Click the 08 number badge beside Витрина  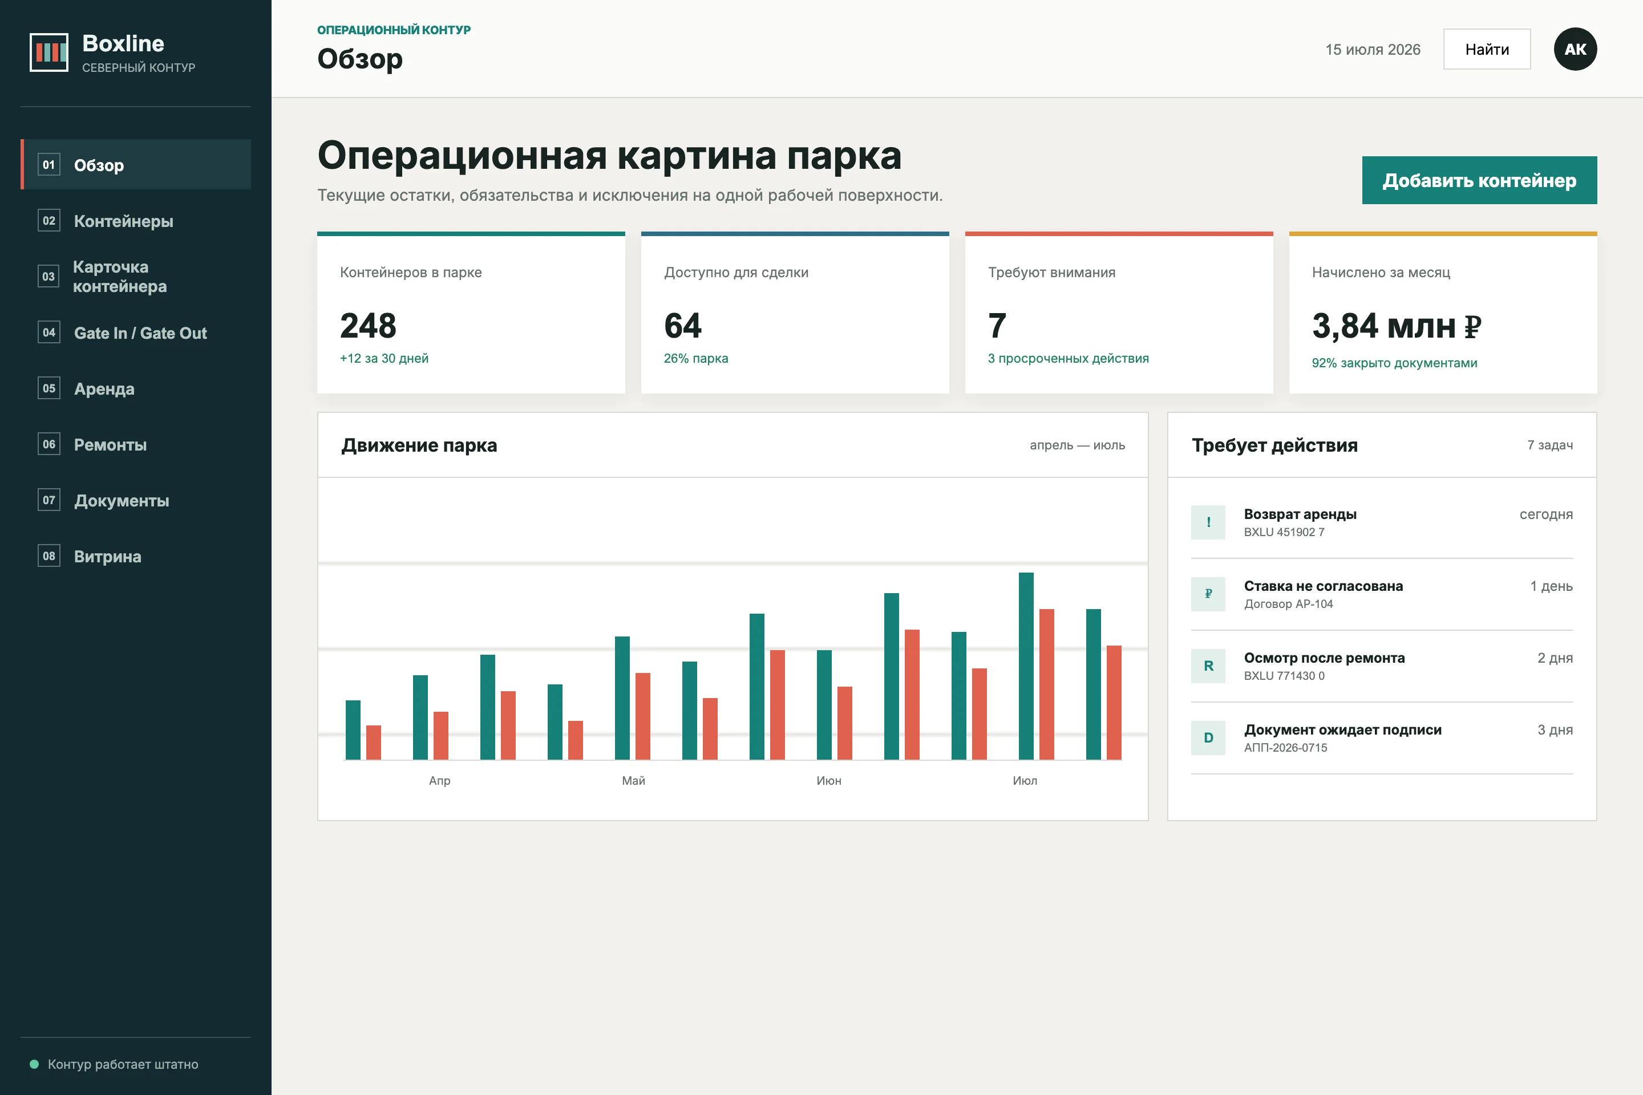tap(49, 556)
